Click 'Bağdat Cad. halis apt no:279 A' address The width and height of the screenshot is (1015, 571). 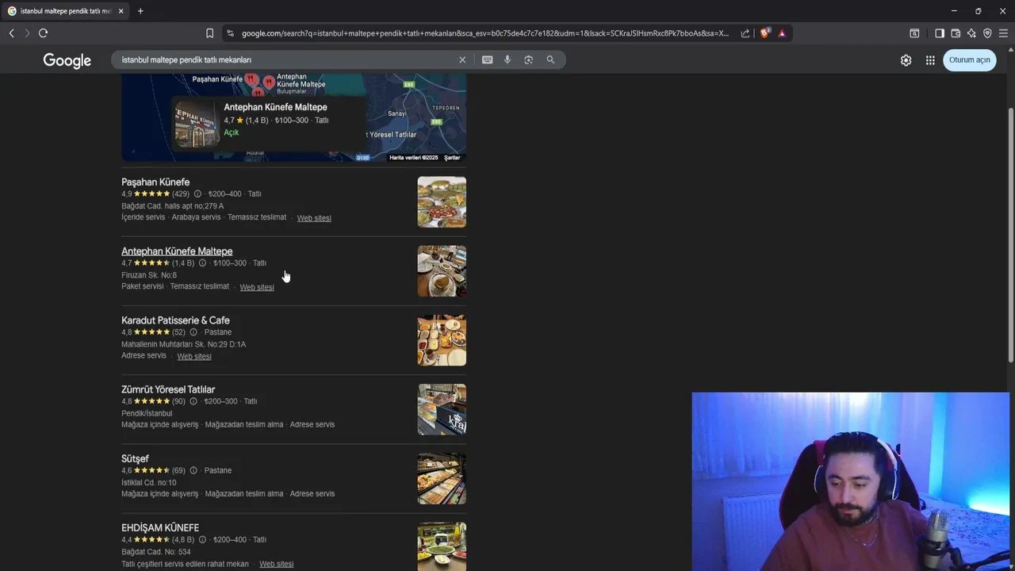point(173,206)
